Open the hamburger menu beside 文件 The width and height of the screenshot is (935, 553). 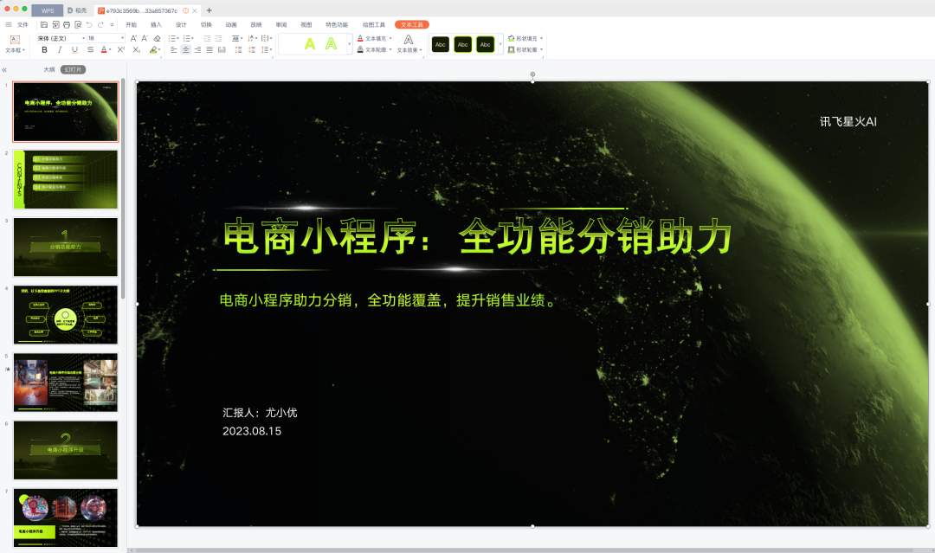[x=9, y=24]
